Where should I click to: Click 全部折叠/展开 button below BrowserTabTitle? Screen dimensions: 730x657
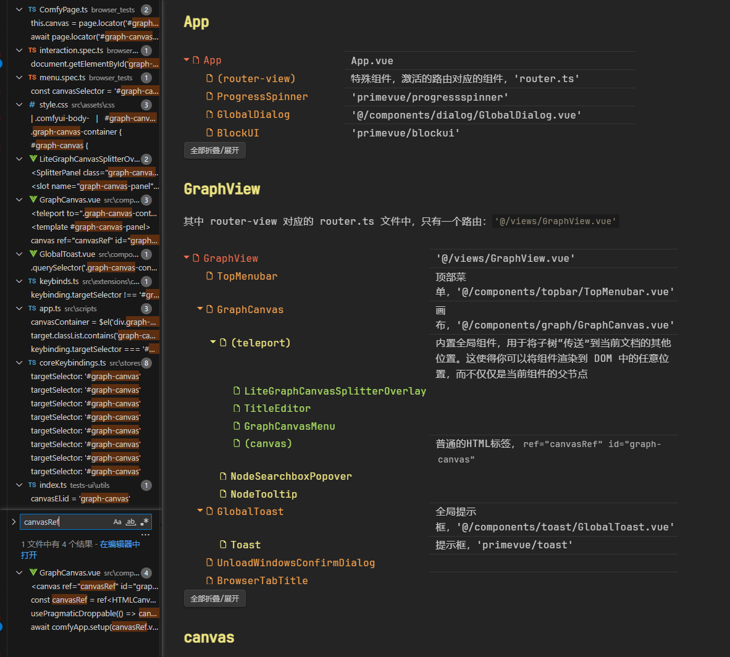pyautogui.click(x=215, y=599)
